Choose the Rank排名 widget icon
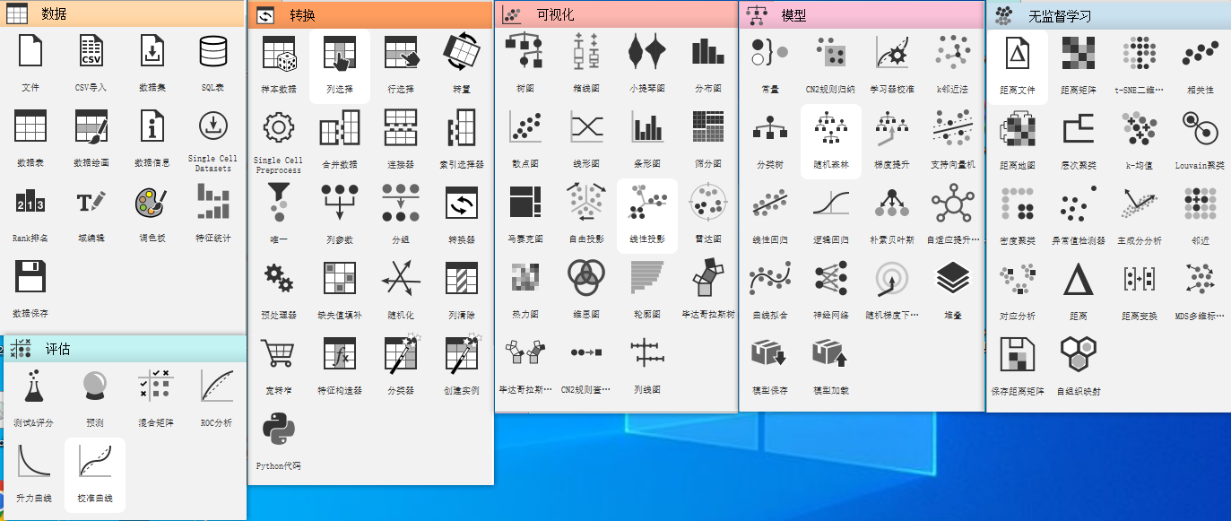This screenshot has height=521, width=1231. (x=30, y=202)
